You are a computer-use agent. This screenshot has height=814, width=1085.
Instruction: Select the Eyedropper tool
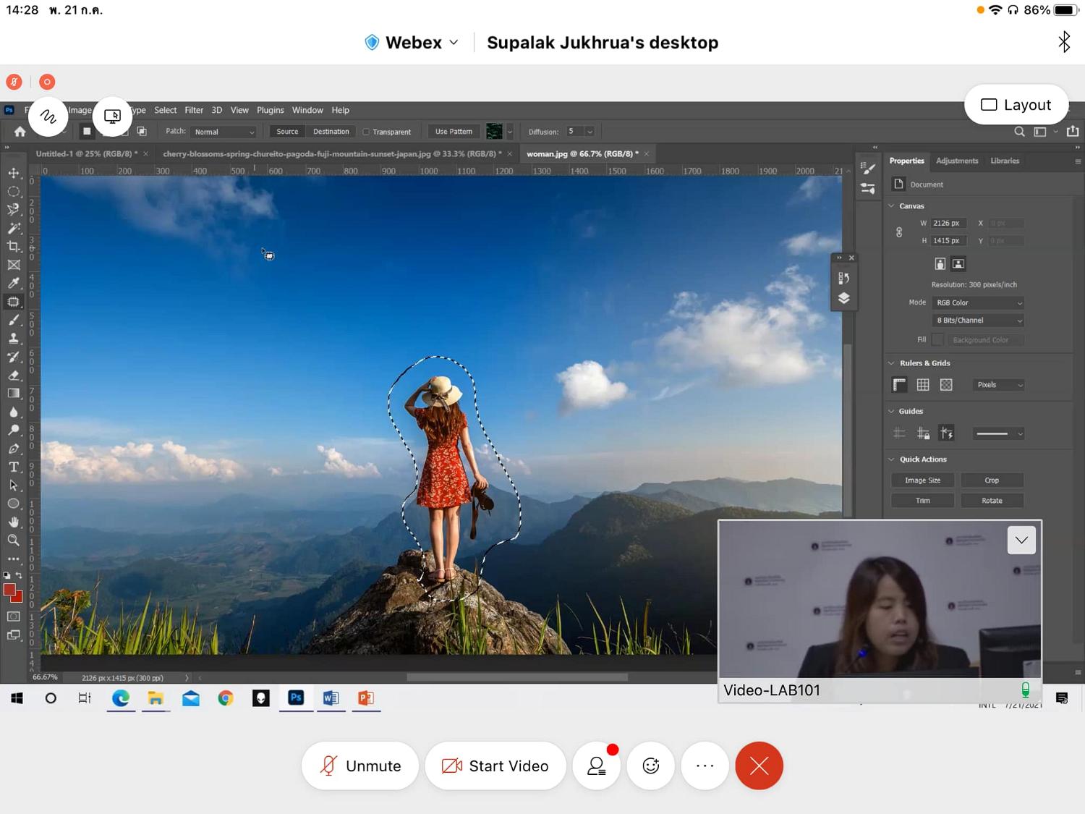click(x=14, y=283)
